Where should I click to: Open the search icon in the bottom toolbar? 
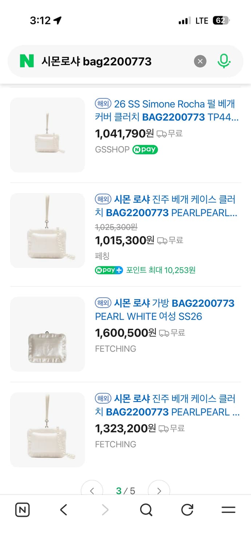146,510
